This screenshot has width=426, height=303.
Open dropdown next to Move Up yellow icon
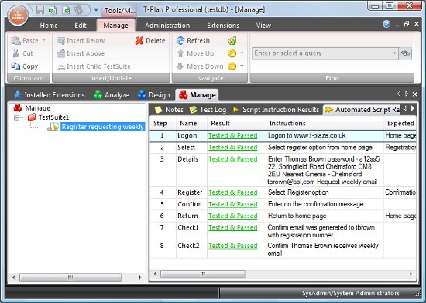(242, 53)
